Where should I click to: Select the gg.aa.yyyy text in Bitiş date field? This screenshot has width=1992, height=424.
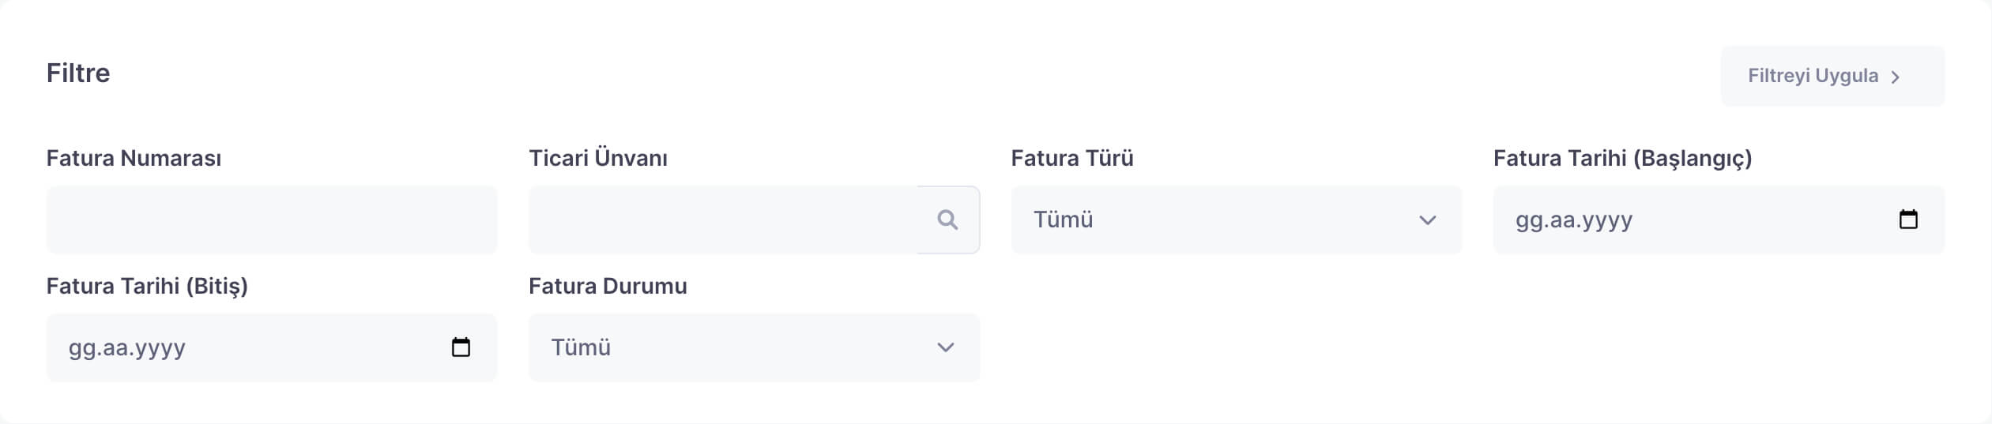127,348
